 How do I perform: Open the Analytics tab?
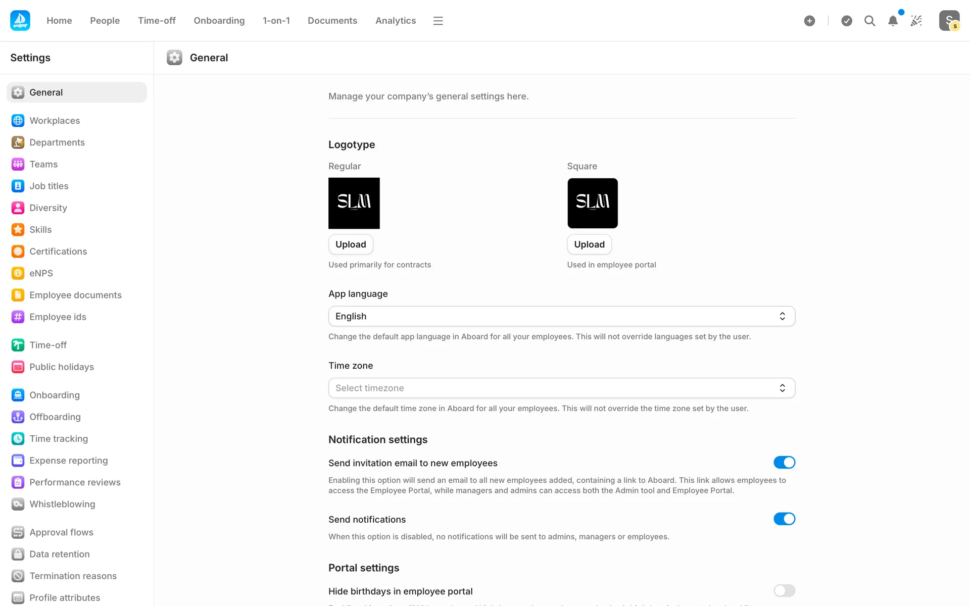(x=396, y=21)
